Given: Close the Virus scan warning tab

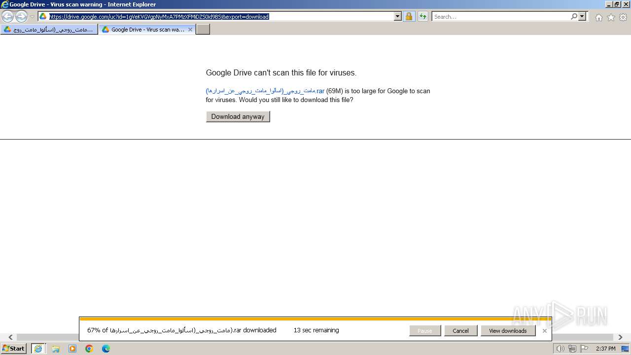Looking at the screenshot, I should point(190,30).
